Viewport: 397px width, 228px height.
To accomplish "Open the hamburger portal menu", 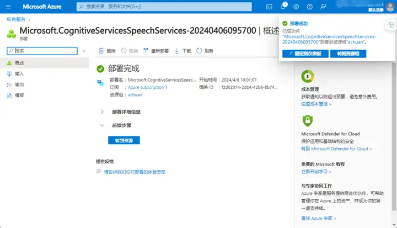I will pos(8,7).
